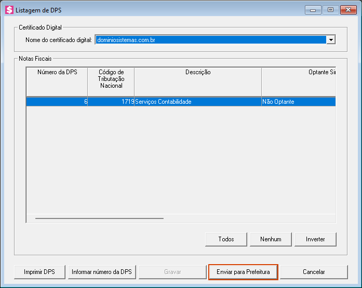Click the Não Optante cell

coord(299,102)
